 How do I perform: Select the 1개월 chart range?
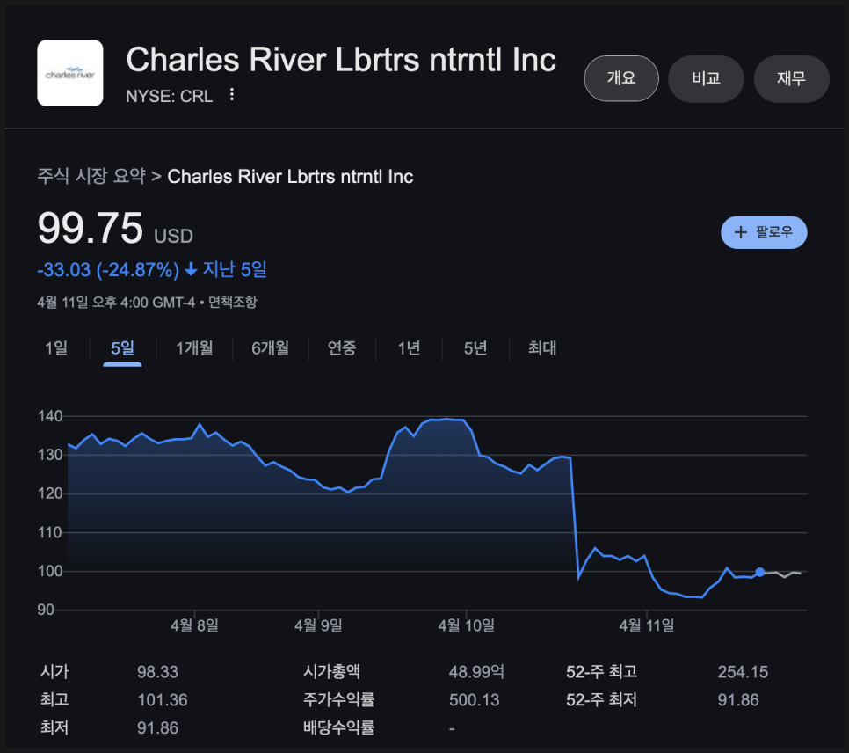click(194, 348)
